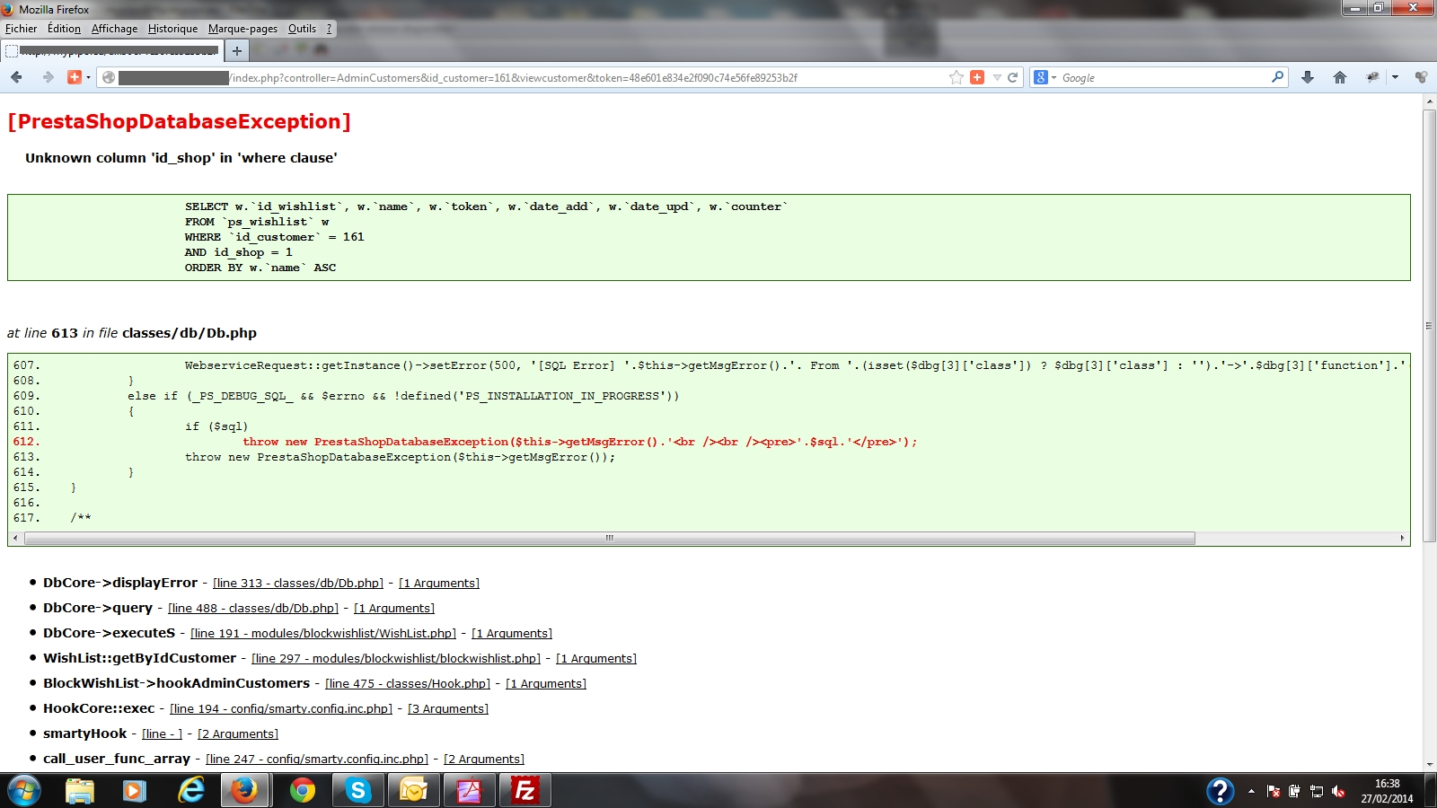The height and width of the screenshot is (808, 1437).
Task: Show arguments for WishList::getByIdCustomer
Action: 596,658
